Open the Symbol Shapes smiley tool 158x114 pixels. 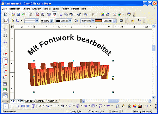pos(78,106)
